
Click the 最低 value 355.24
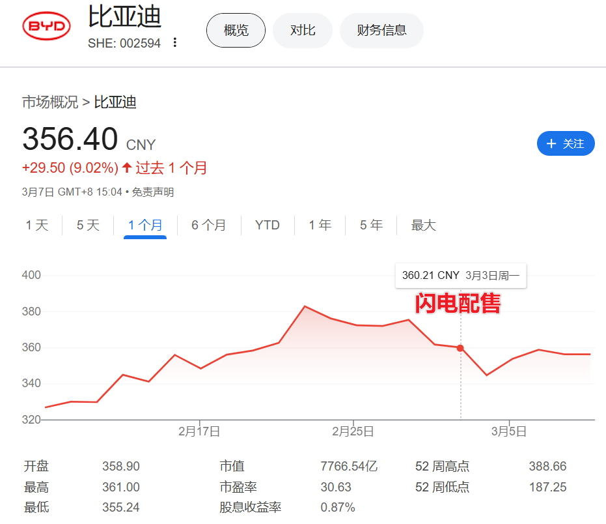click(121, 507)
